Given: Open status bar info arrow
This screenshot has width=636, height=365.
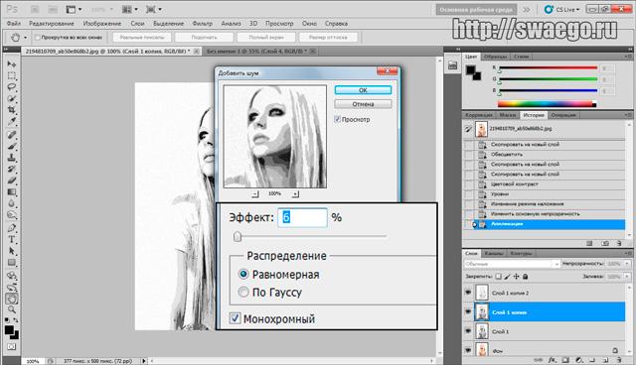Looking at the screenshot, I should click(x=144, y=361).
